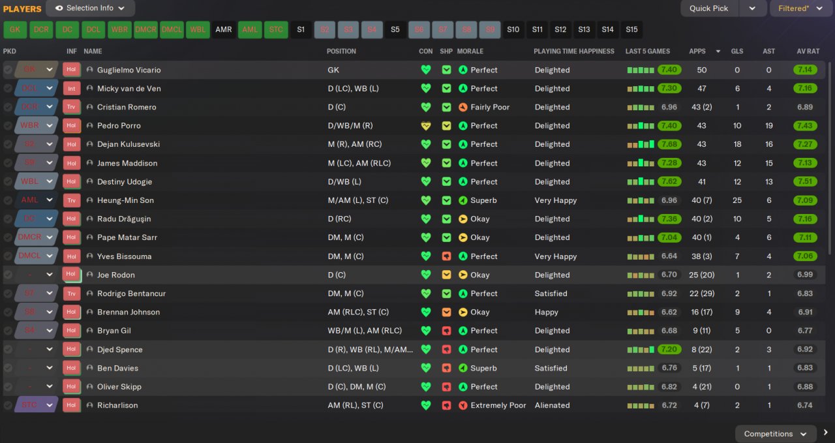Click Dejan Kulusevski's green sharpness icon
Image resolution: width=835 pixels, height=443 pixels.
pyautogui.click(x=447, y=144)
